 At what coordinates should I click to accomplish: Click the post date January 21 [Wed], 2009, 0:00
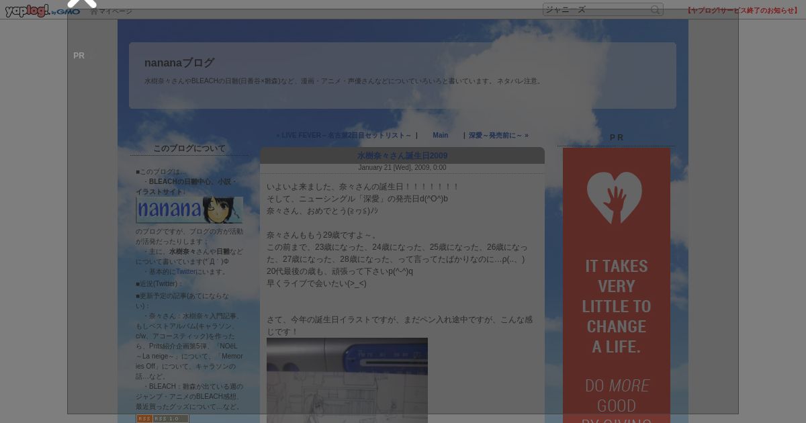click(402, 168)
